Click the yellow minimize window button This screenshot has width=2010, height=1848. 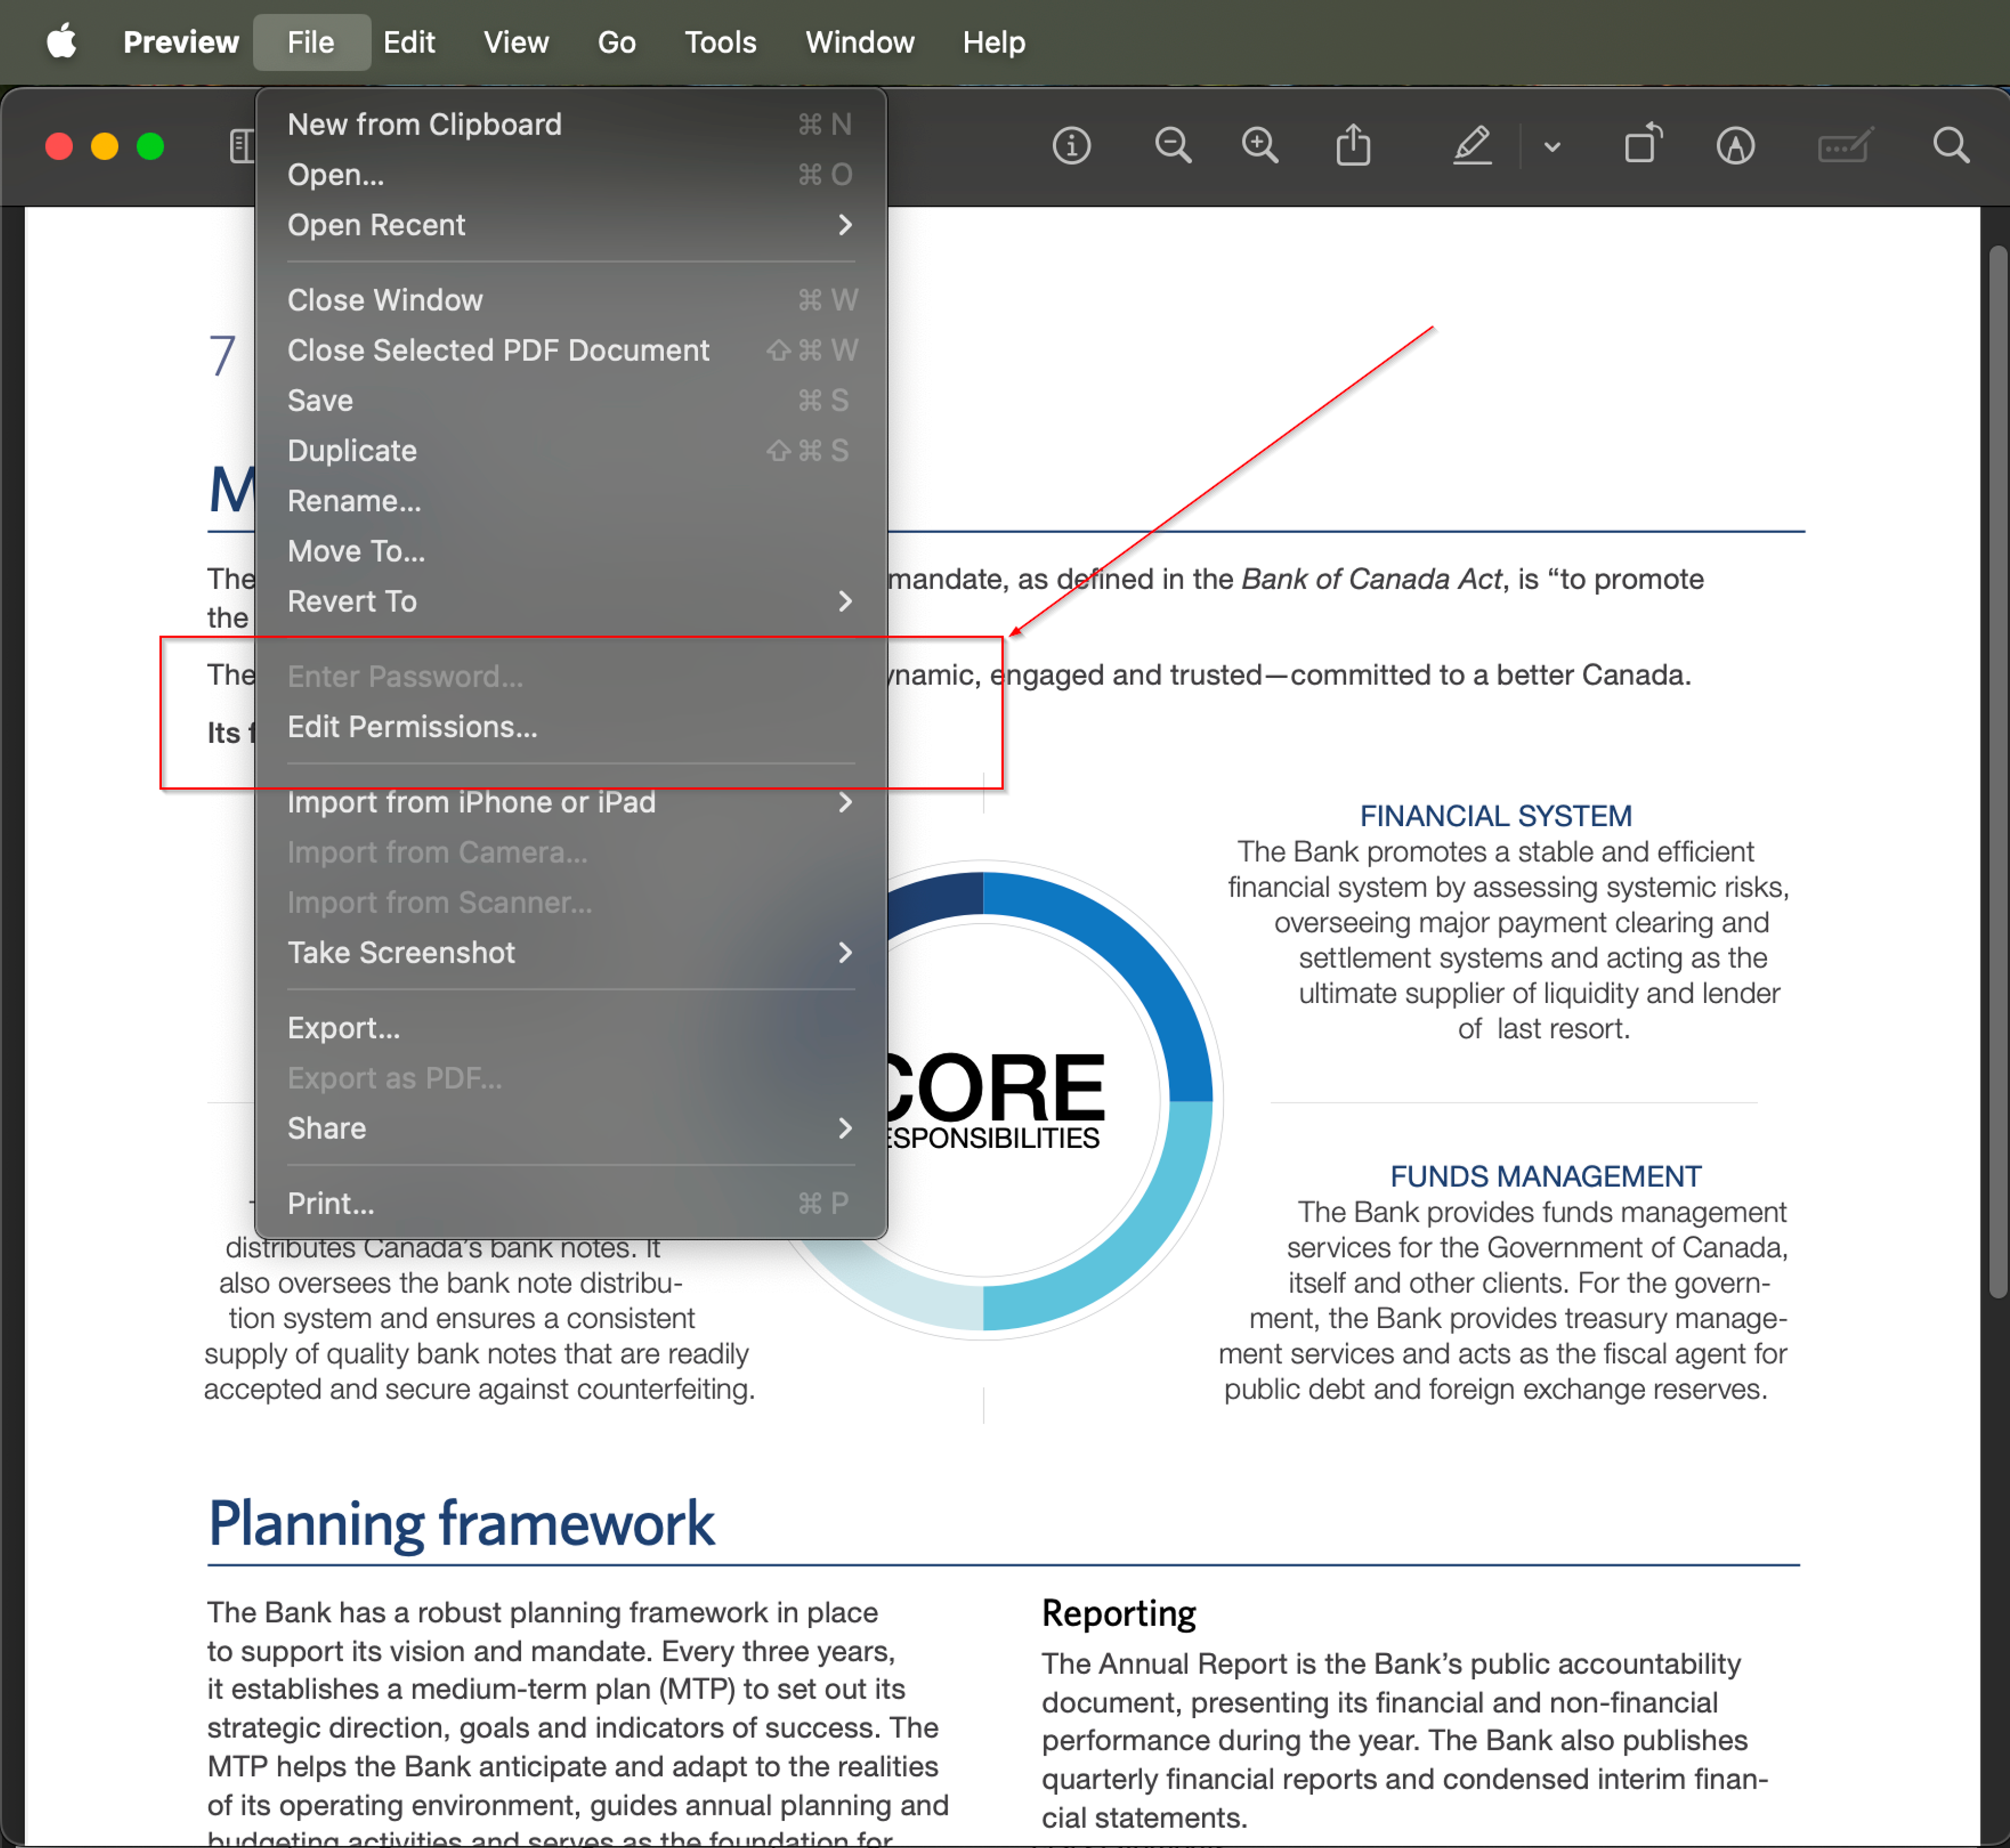pos(105,146)
